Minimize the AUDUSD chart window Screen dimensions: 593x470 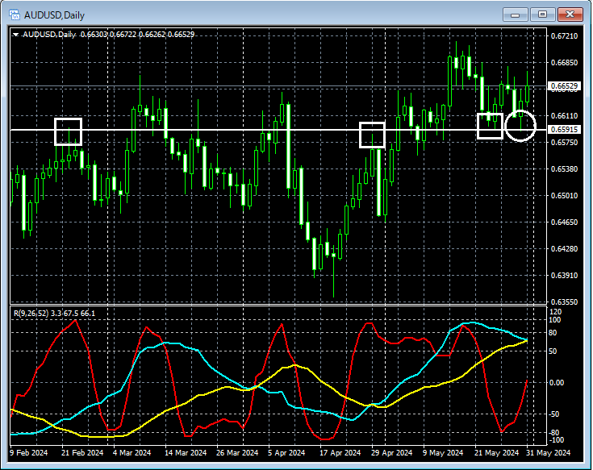pos(515,15)
